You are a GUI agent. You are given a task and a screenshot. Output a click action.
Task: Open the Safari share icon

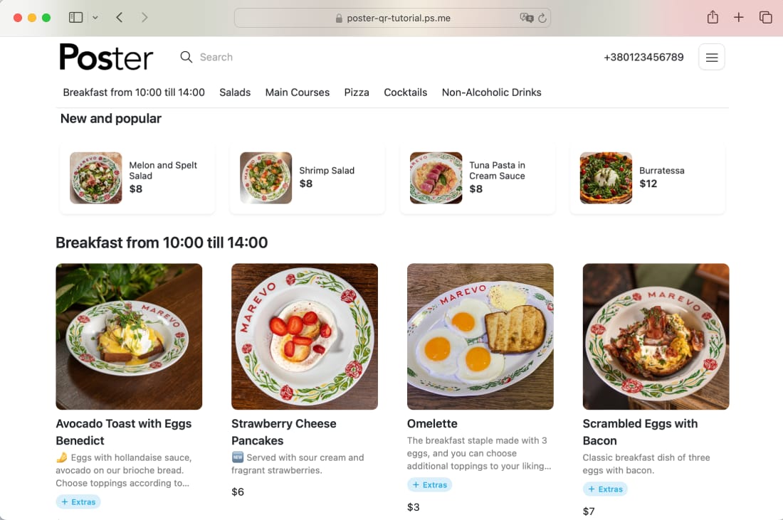pos(713,18)
